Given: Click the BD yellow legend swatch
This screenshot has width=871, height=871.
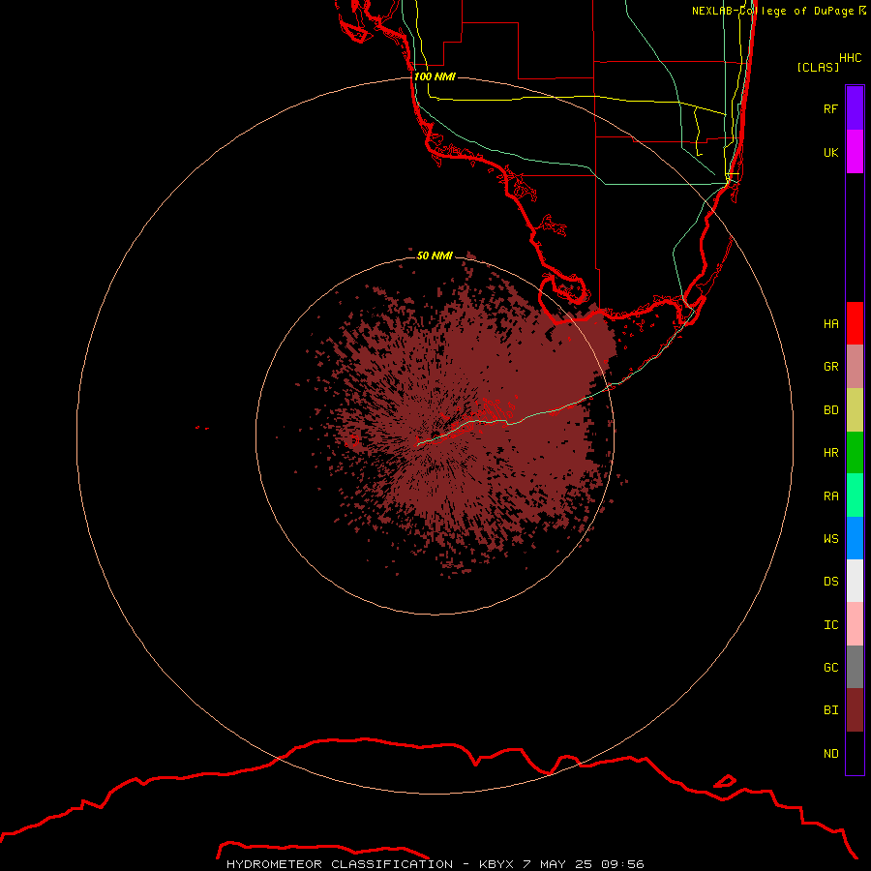Looking at the screenshot, I should tap(855, 410).
